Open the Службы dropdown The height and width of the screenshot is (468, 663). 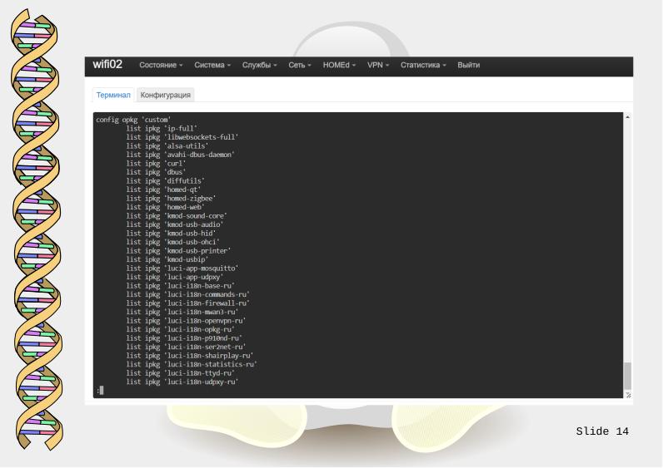[261, 66]
